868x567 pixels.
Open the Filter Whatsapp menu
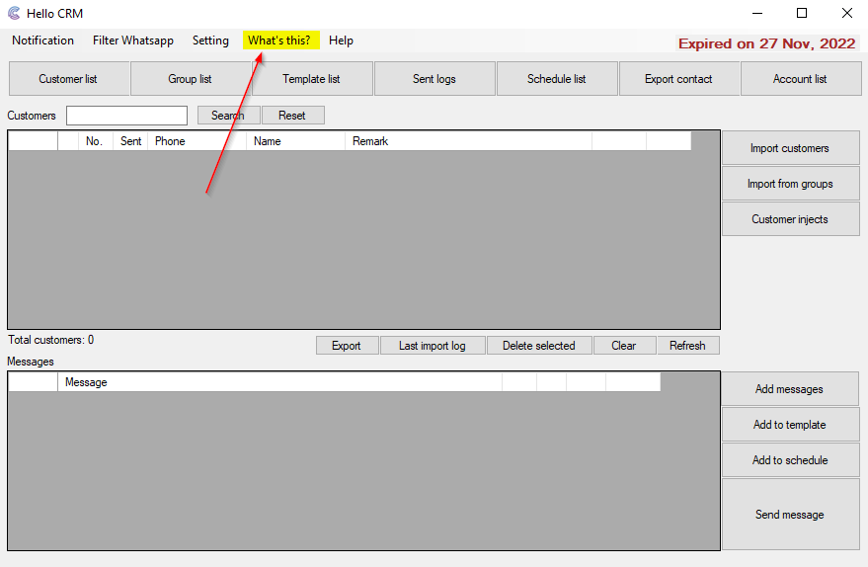click(x=132, y=40)
